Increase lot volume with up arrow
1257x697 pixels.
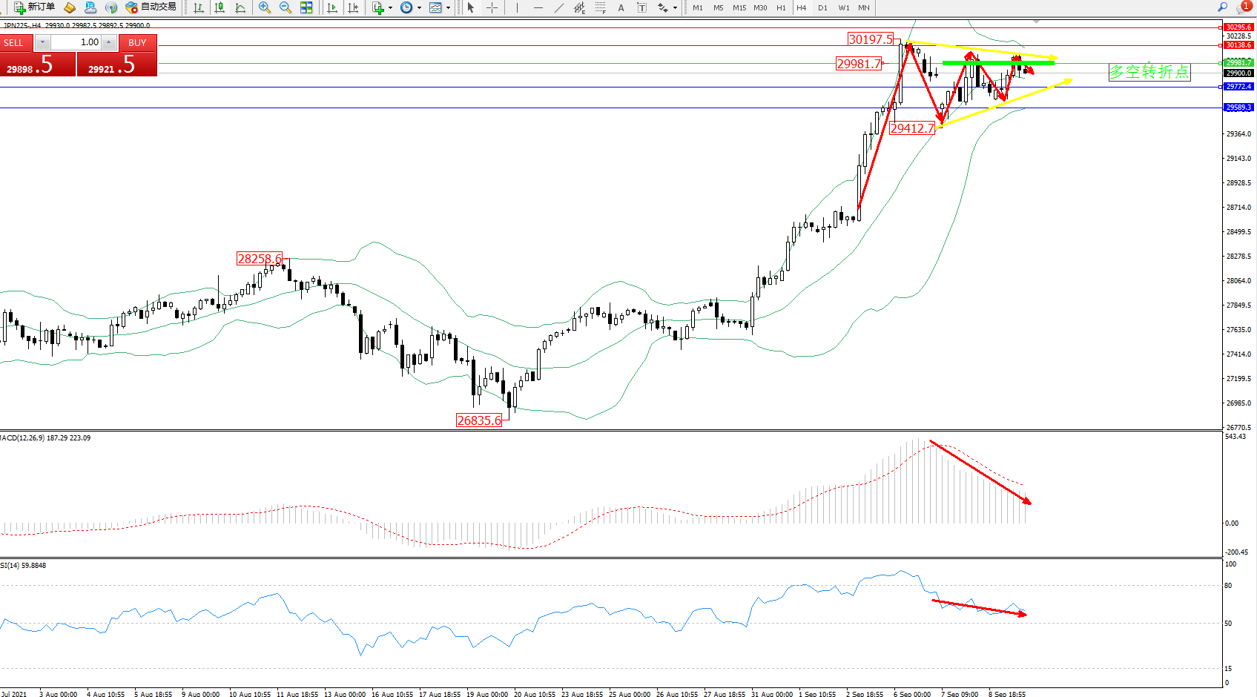[109, 42]
